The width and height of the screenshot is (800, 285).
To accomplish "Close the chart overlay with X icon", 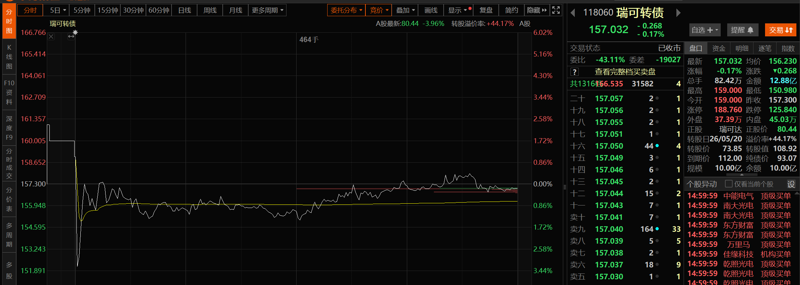I will [x=51, y=37].
